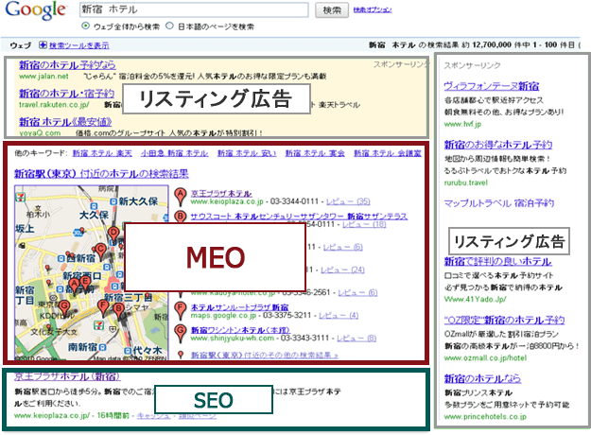
Task: Open "OZ限定"新宿のホテル予約 sponsored link
Action: pos(504,320)
